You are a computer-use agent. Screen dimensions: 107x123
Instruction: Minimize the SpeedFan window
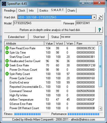click(83, 3)
